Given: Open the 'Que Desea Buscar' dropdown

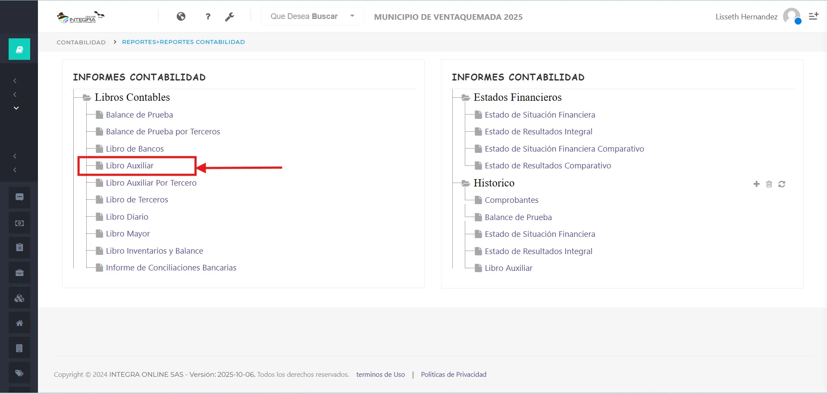Looking at the screenshot, I should point(312,16).
